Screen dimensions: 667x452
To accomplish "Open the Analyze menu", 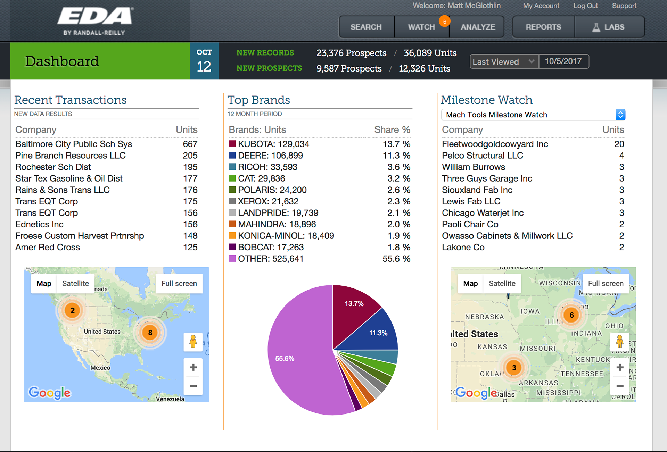I will pos(478,27).
